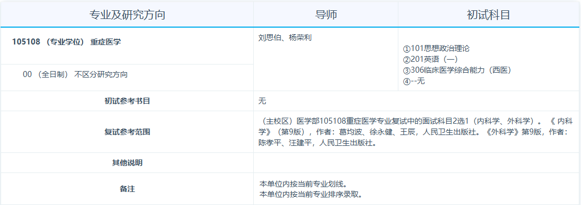Click advisor names 刘思伯、杨荣利
This screenshot has width=581, height=205.
(285, 37)
